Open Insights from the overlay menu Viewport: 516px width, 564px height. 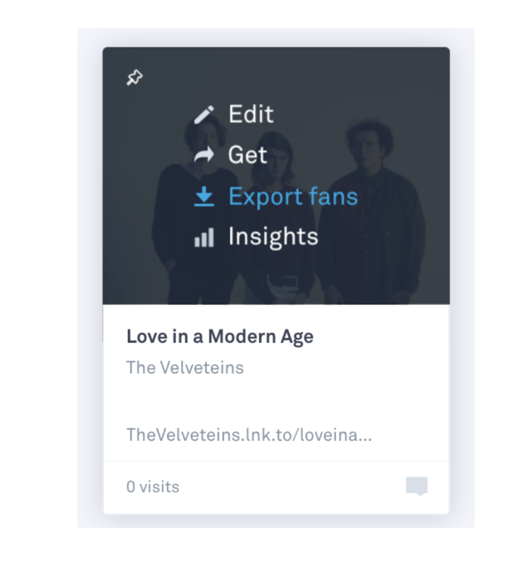click(x=273, y=237)
